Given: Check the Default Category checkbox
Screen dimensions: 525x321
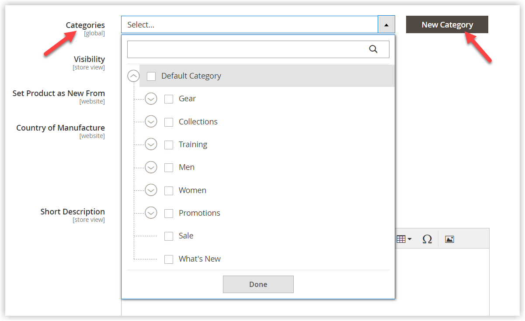Looking at the screenshot, I should pos(151,76).
